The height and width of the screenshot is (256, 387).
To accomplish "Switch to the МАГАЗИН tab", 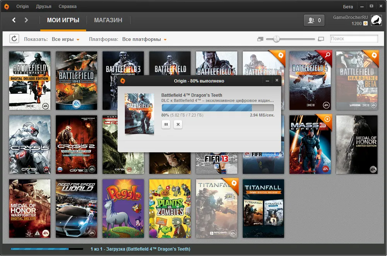I will pos(108,20).
